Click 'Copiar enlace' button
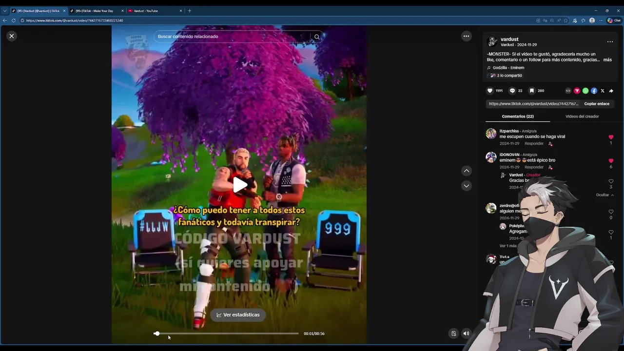Viewport: 624px width, 351px height. 597,104
